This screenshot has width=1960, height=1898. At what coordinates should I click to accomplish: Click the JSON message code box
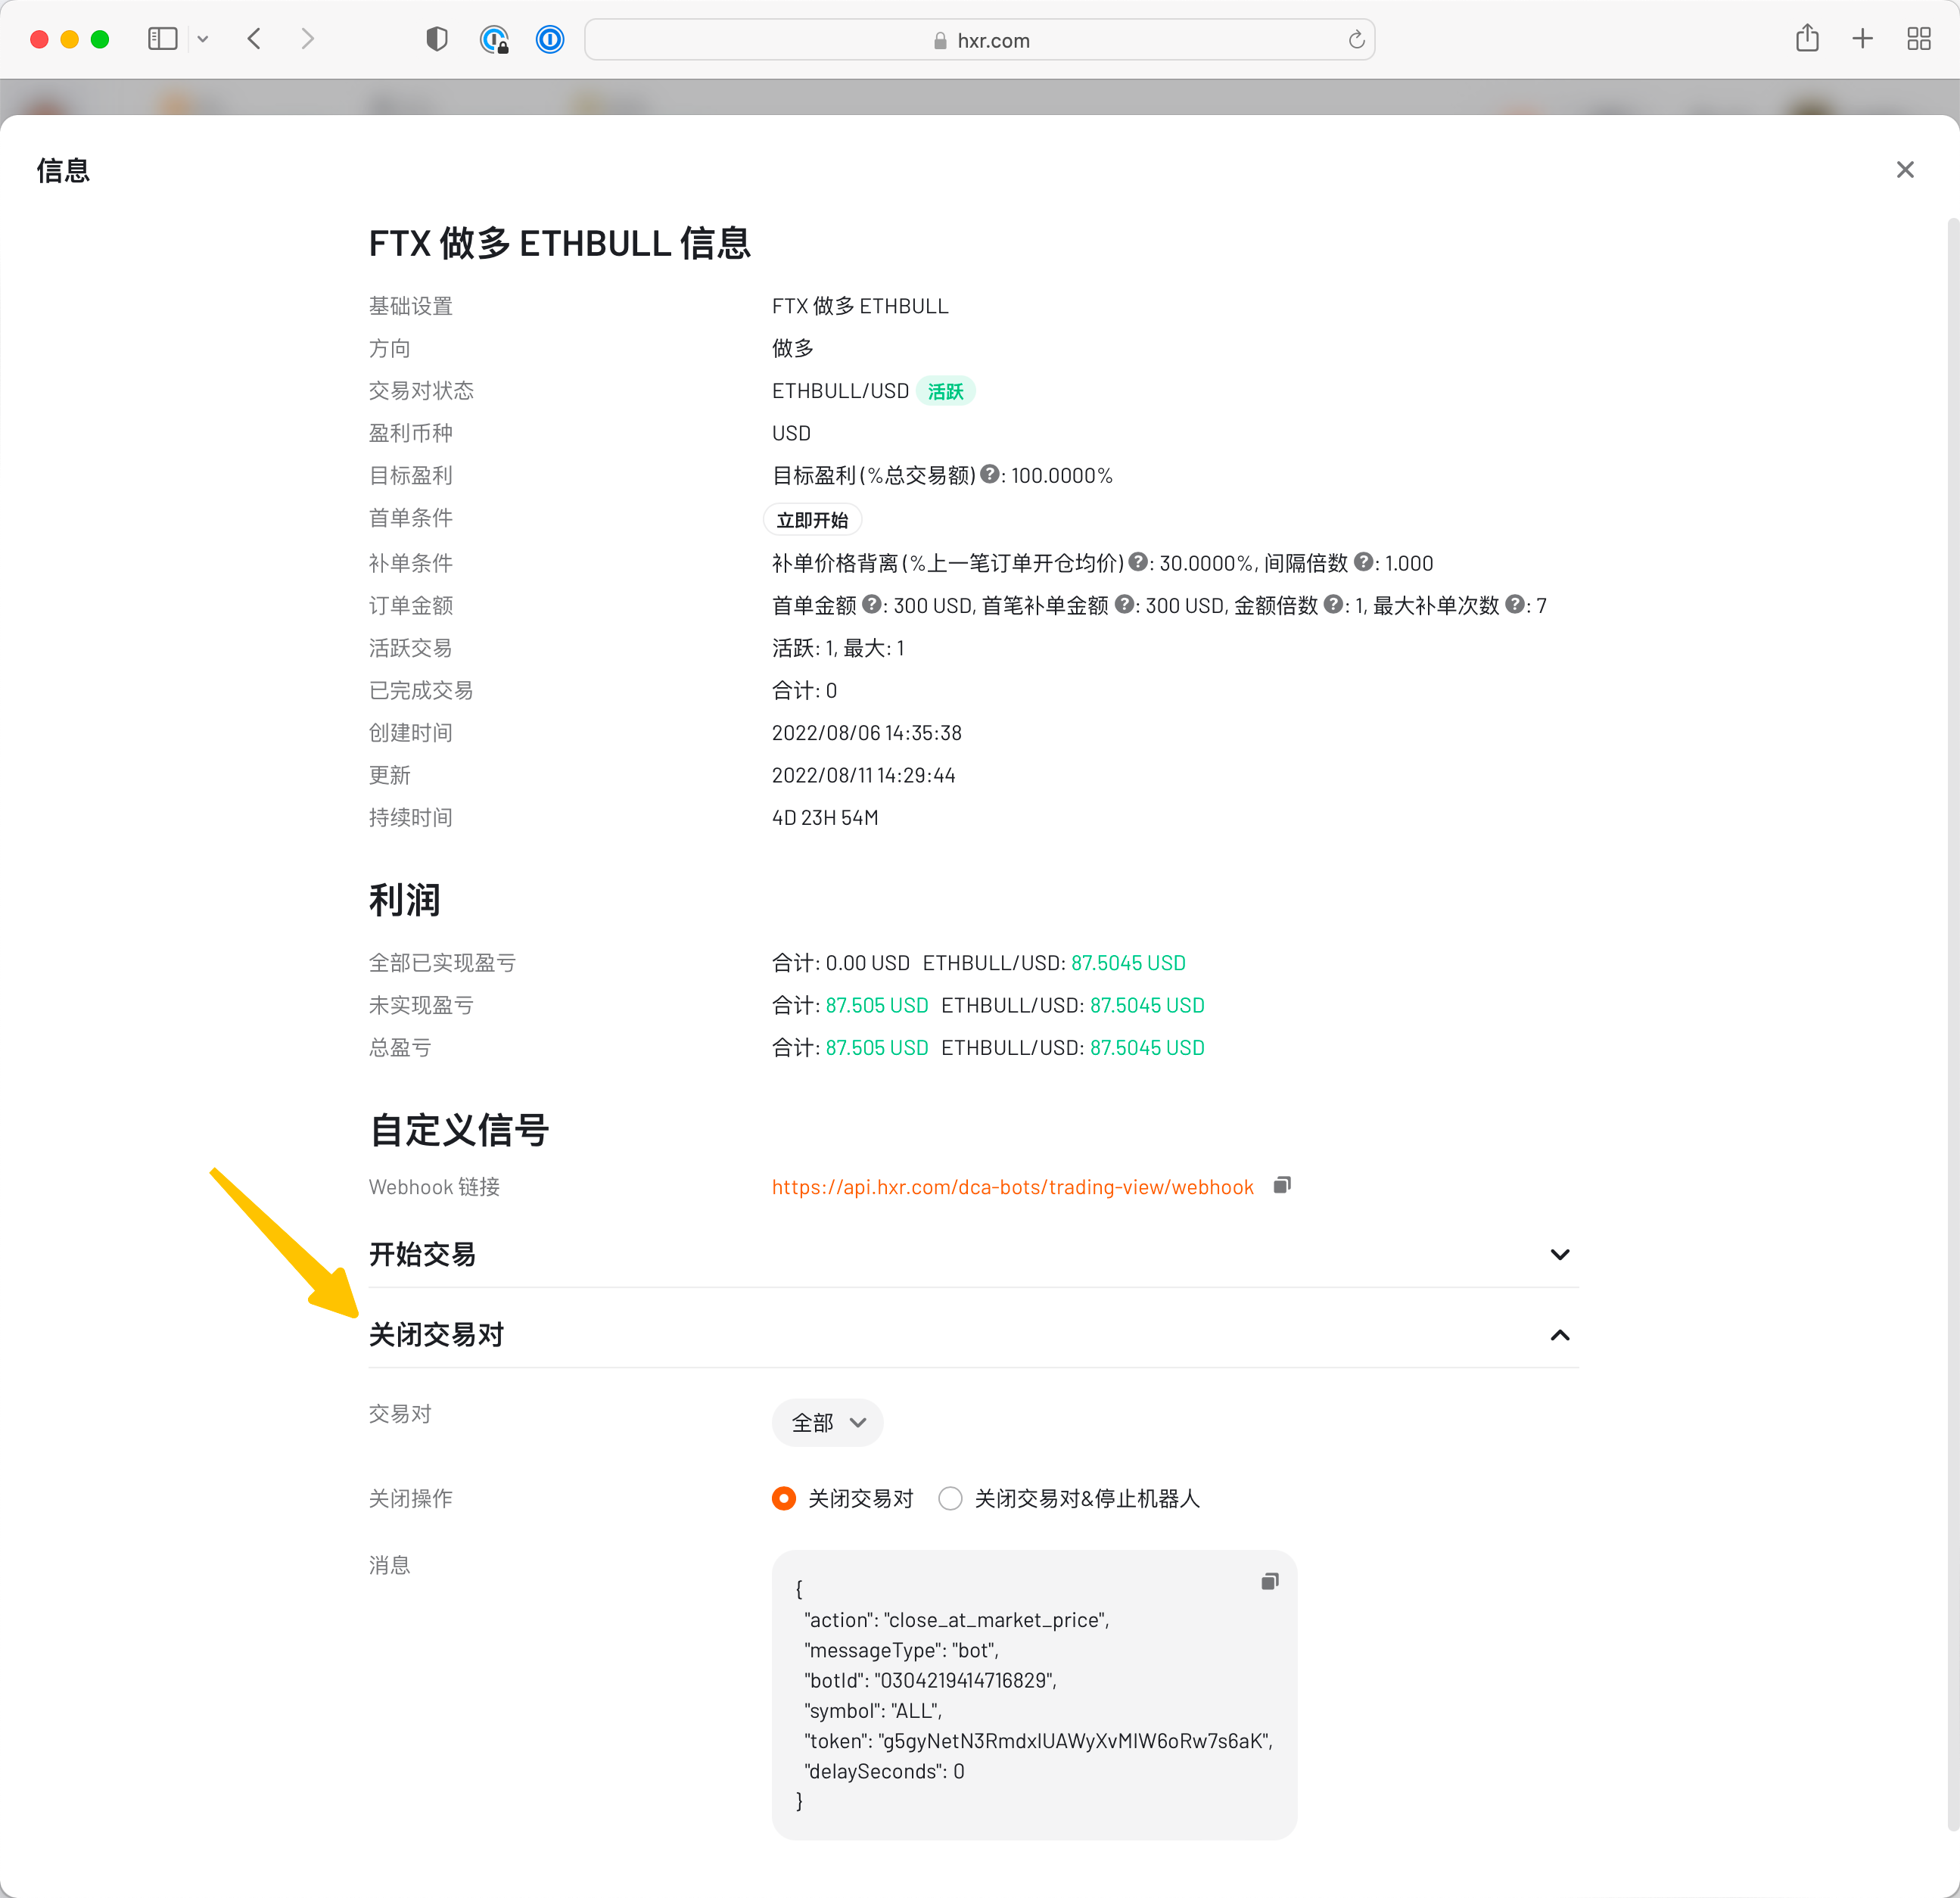click(1034, 1694)
